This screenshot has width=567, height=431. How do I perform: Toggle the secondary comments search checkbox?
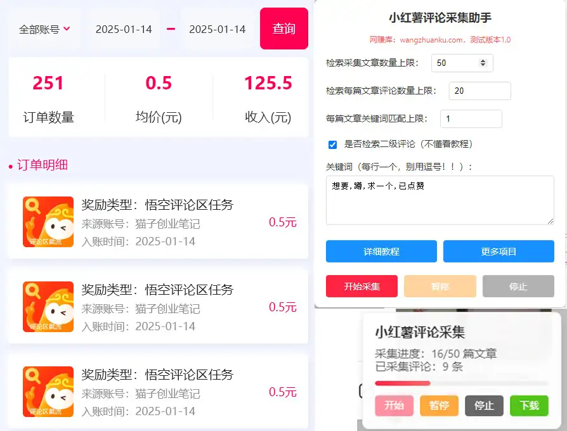332,145
